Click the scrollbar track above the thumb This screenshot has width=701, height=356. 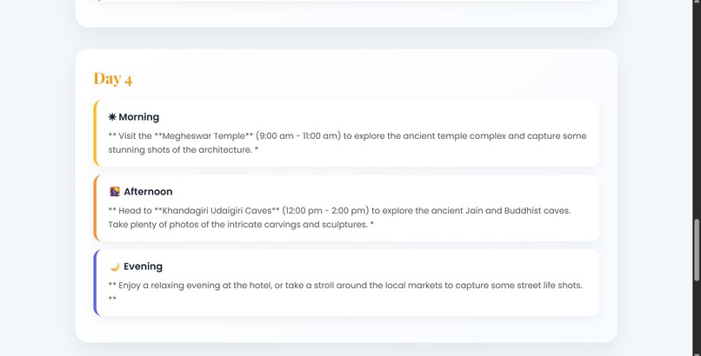[x=696, y=109]
